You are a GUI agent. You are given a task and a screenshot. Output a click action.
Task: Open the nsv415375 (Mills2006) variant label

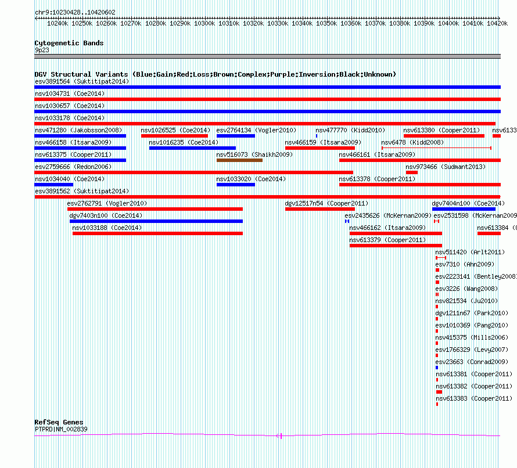coord(472,337)
